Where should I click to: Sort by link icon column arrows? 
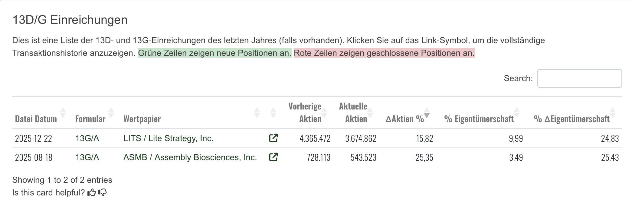click(x=273, y=112)
